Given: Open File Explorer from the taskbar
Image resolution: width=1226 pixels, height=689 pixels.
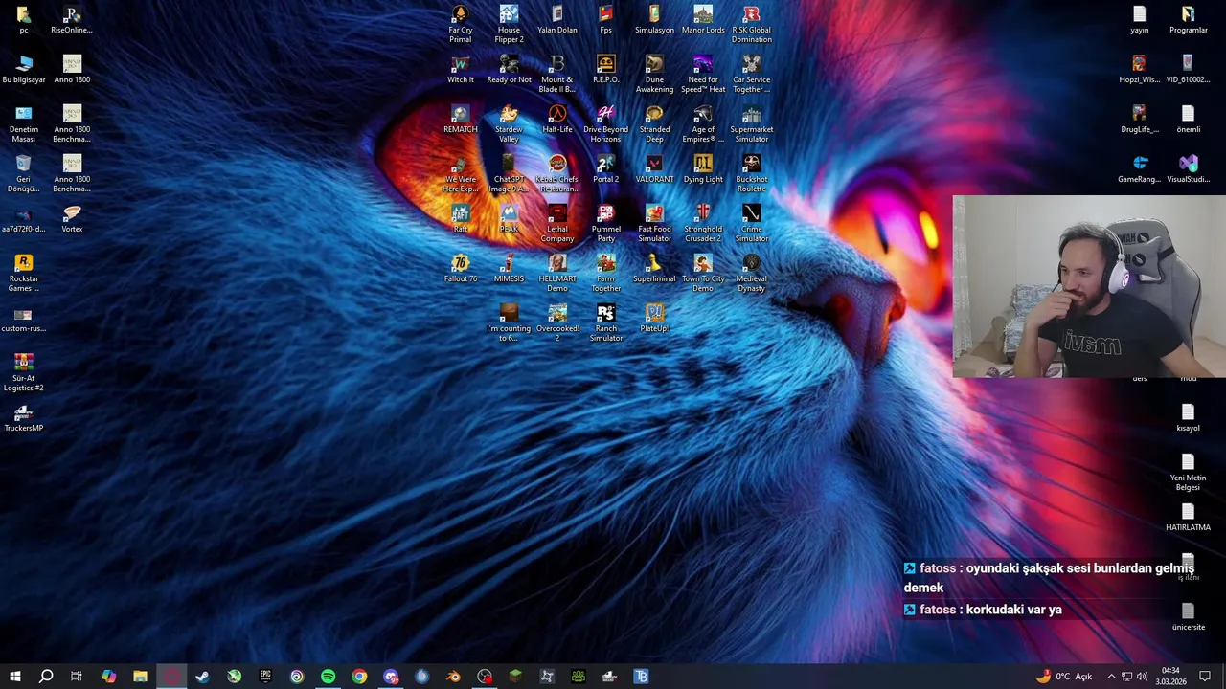Looking at the screenshot, I should pos(140,677).
